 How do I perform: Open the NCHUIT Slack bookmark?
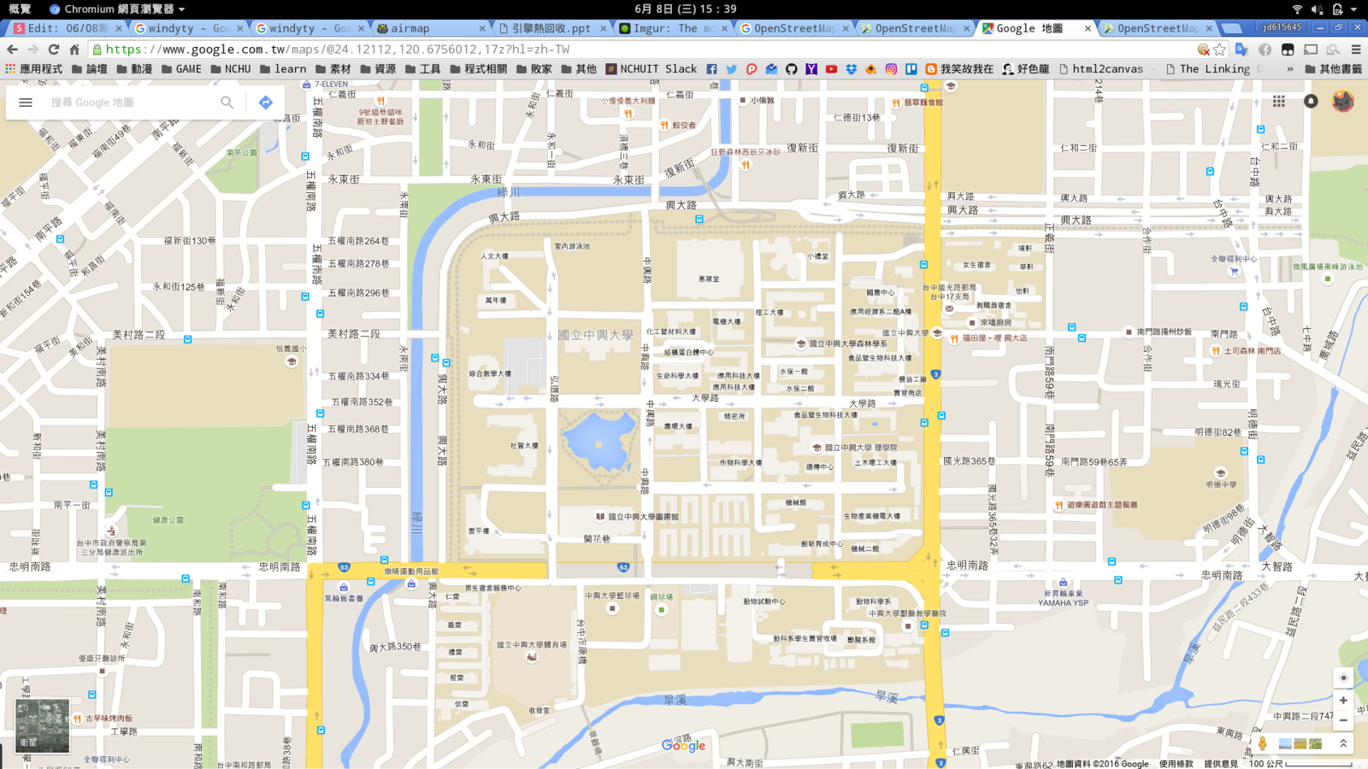[x=651, y=69]
